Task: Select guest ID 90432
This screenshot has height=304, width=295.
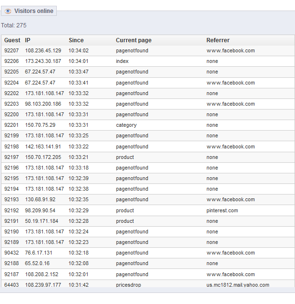Action: tap(12, 253)
